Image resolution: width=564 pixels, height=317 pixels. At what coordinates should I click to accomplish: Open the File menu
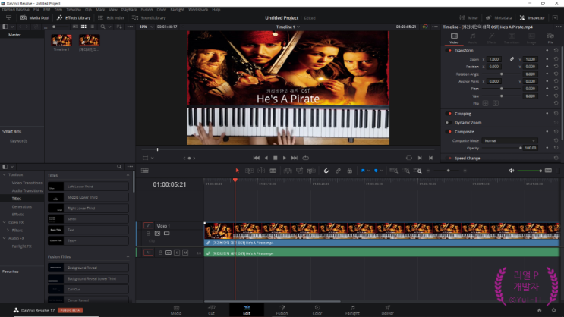tap(36, 10)
